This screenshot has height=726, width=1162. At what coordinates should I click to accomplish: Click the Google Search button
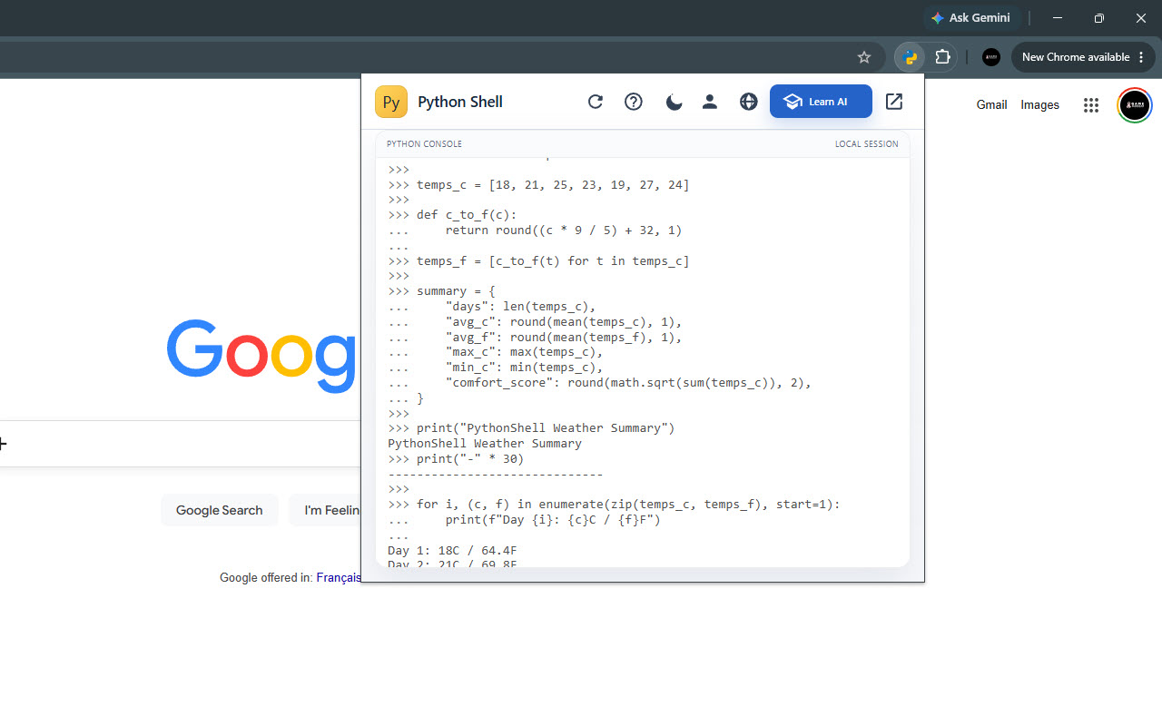[x=219, y=510]
